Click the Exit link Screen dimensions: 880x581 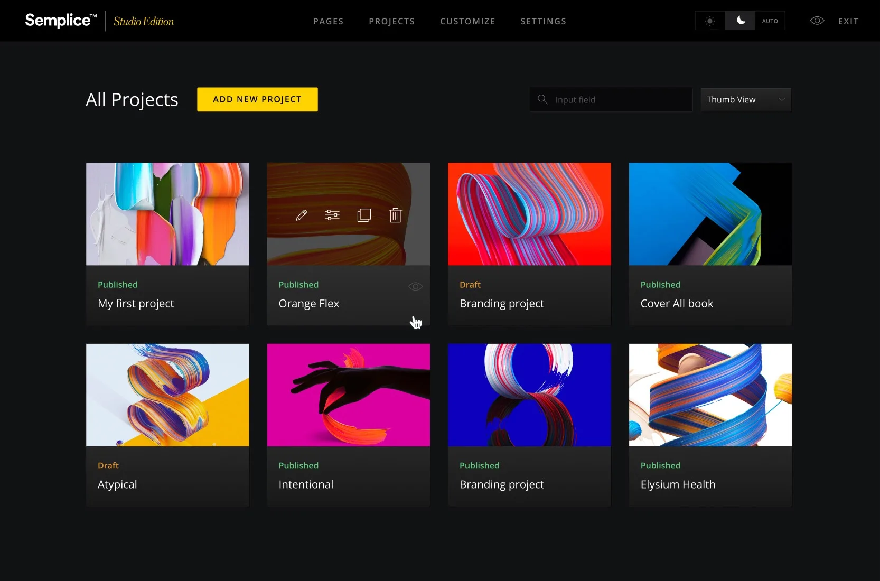(848, 21)
